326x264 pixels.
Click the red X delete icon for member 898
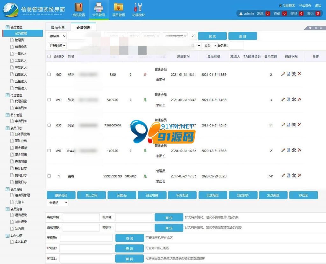pos(299,125)
